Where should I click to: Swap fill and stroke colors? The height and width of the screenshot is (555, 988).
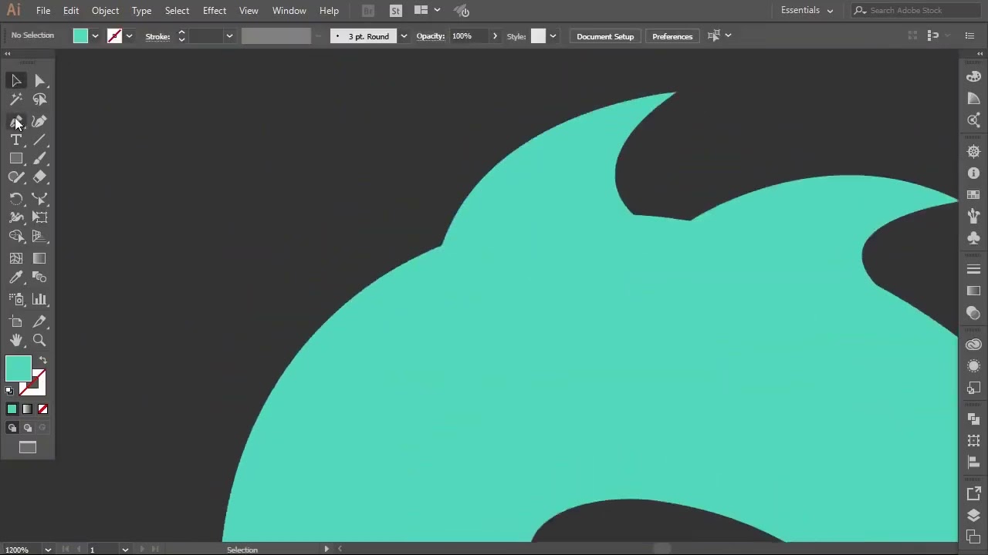pos(43,361)
